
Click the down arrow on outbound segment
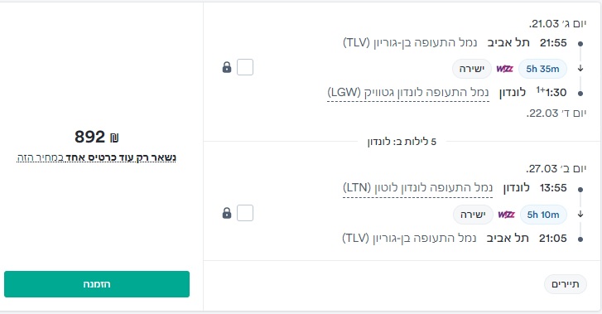click(580, 68)
